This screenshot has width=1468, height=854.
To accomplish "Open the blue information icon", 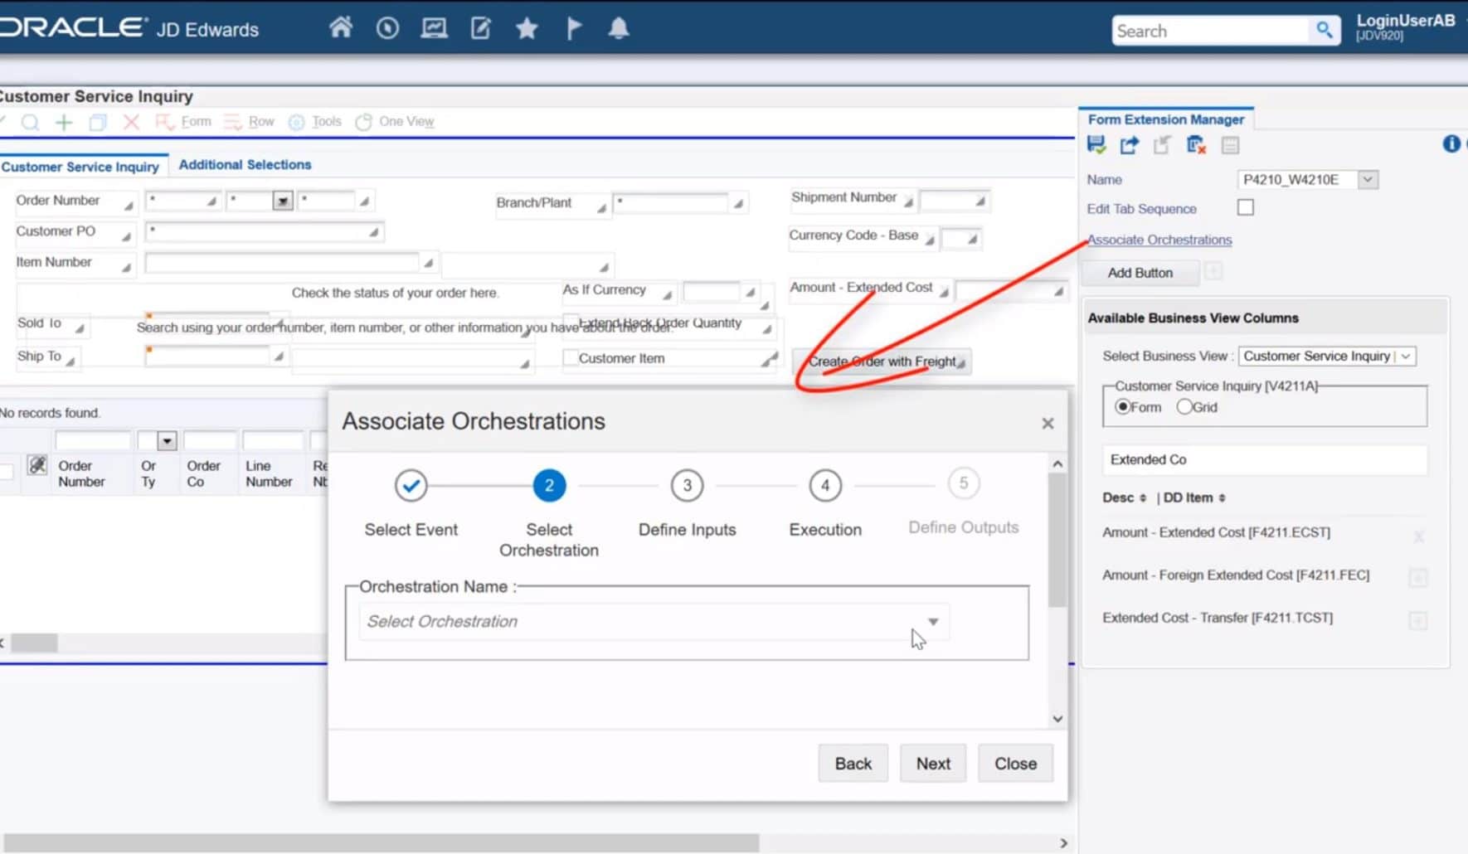I will 1451,143.
